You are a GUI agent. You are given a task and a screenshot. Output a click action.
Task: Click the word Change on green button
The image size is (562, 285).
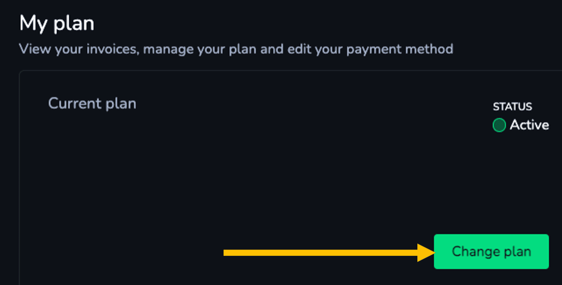(476, 252)
